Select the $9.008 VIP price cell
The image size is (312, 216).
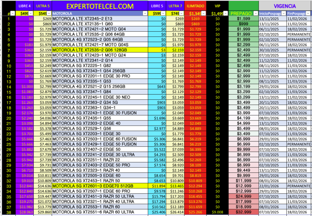(x=217, y=212)
